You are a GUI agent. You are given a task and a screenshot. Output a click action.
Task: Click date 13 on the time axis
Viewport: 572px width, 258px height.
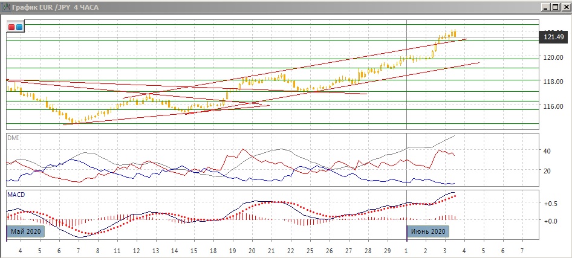click(156, 251)
